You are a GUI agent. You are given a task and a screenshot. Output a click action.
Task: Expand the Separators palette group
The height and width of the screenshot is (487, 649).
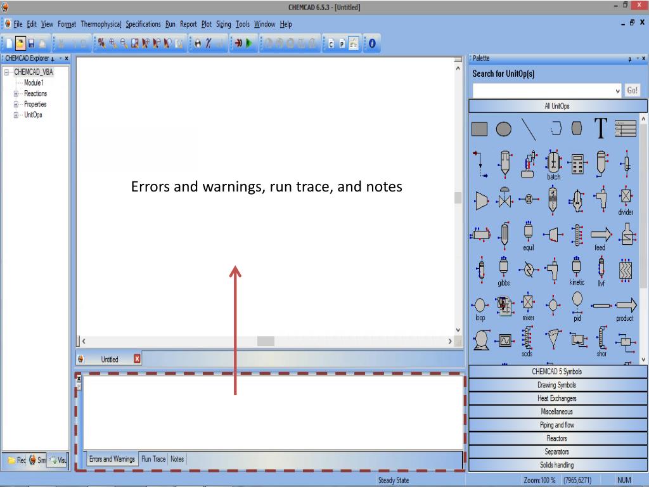[556, 451]
